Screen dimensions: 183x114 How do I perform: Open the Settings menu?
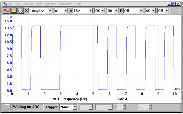[28, 4]
